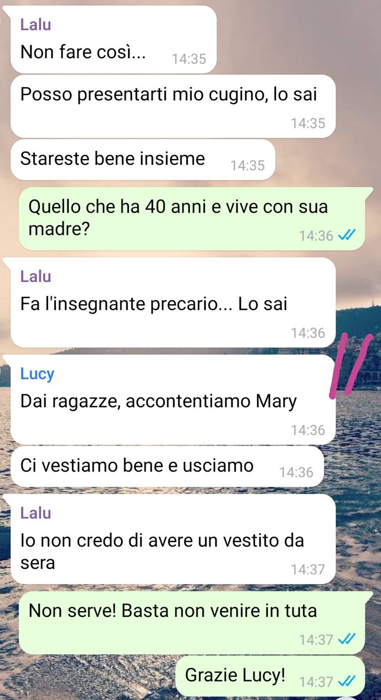This screenshot has height=700, width=381.
Task: Select the 'Quello che ha 40 anni e vive con sua madre?' message
Action: coord(192,219)
